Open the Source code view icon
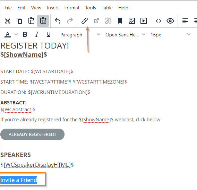197x190 pixels. click(158, 21)
